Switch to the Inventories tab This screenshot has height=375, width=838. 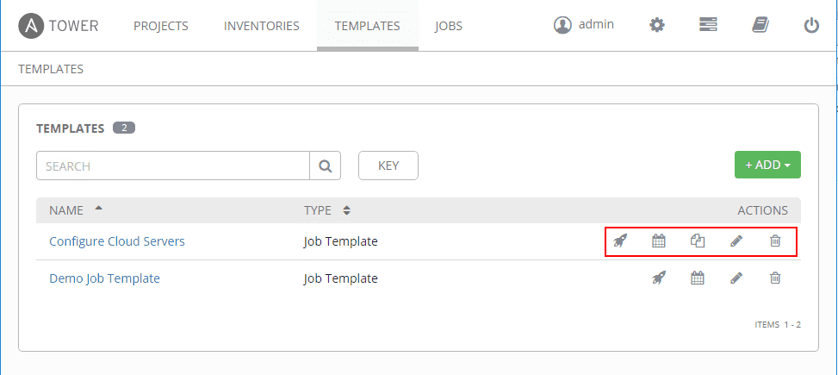coord(262,26)
